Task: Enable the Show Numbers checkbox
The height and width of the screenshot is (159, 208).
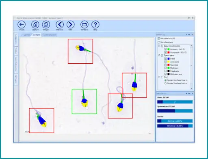Action: (x=159, y=42)
